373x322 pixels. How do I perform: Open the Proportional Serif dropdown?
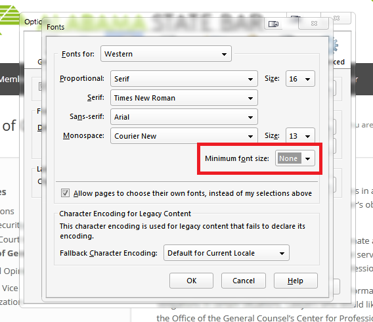point(184,79)
